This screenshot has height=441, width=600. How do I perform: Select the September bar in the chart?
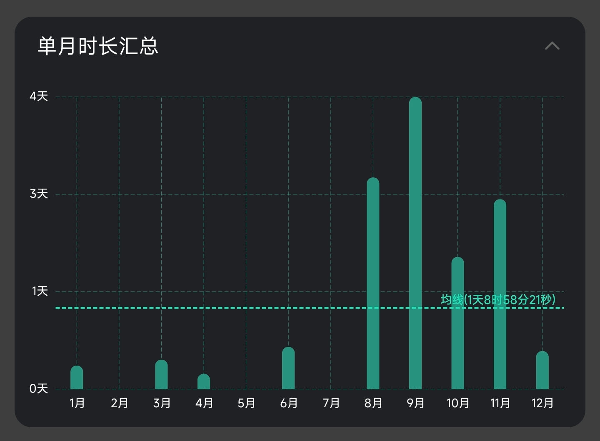click(x=415, y=244)
